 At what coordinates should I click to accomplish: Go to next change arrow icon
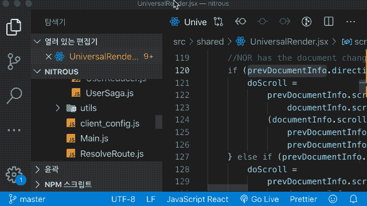click(x=284, y=22)
